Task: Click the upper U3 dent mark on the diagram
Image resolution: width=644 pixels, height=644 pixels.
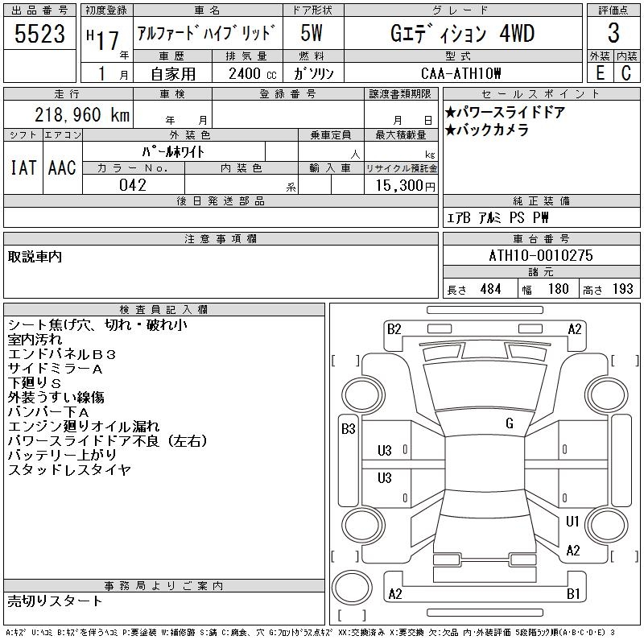Action: coord(385,451)
